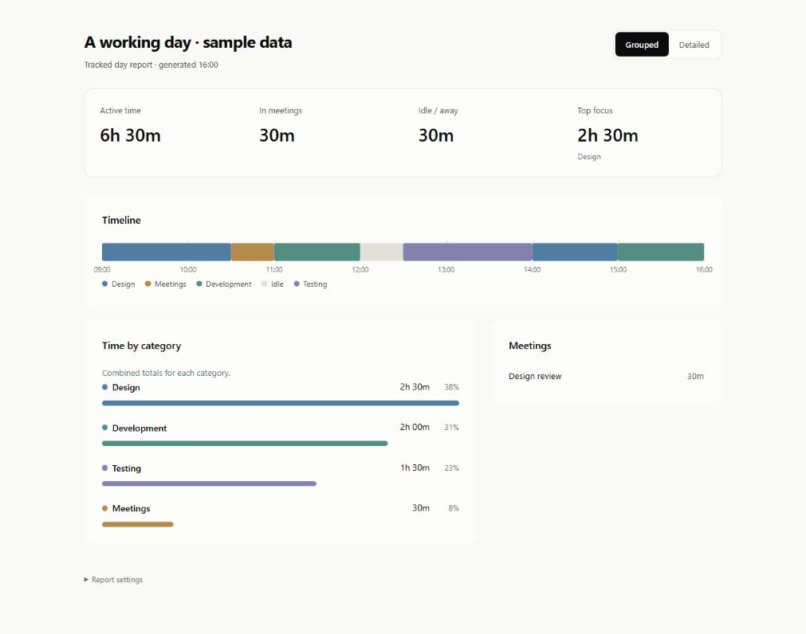This screenshot has height=634, width=806.
Task: Select the brown Meetings timeline segment
Action: [253, 252]
